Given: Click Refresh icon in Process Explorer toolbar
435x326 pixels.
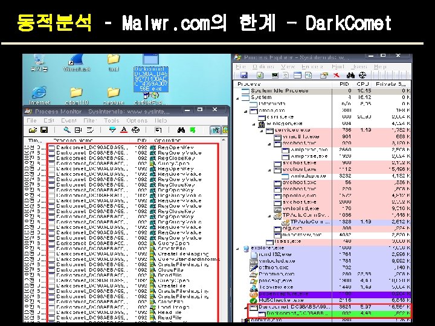Looking at the screenshot, I should pyautogui.click(x=260, y=75).
